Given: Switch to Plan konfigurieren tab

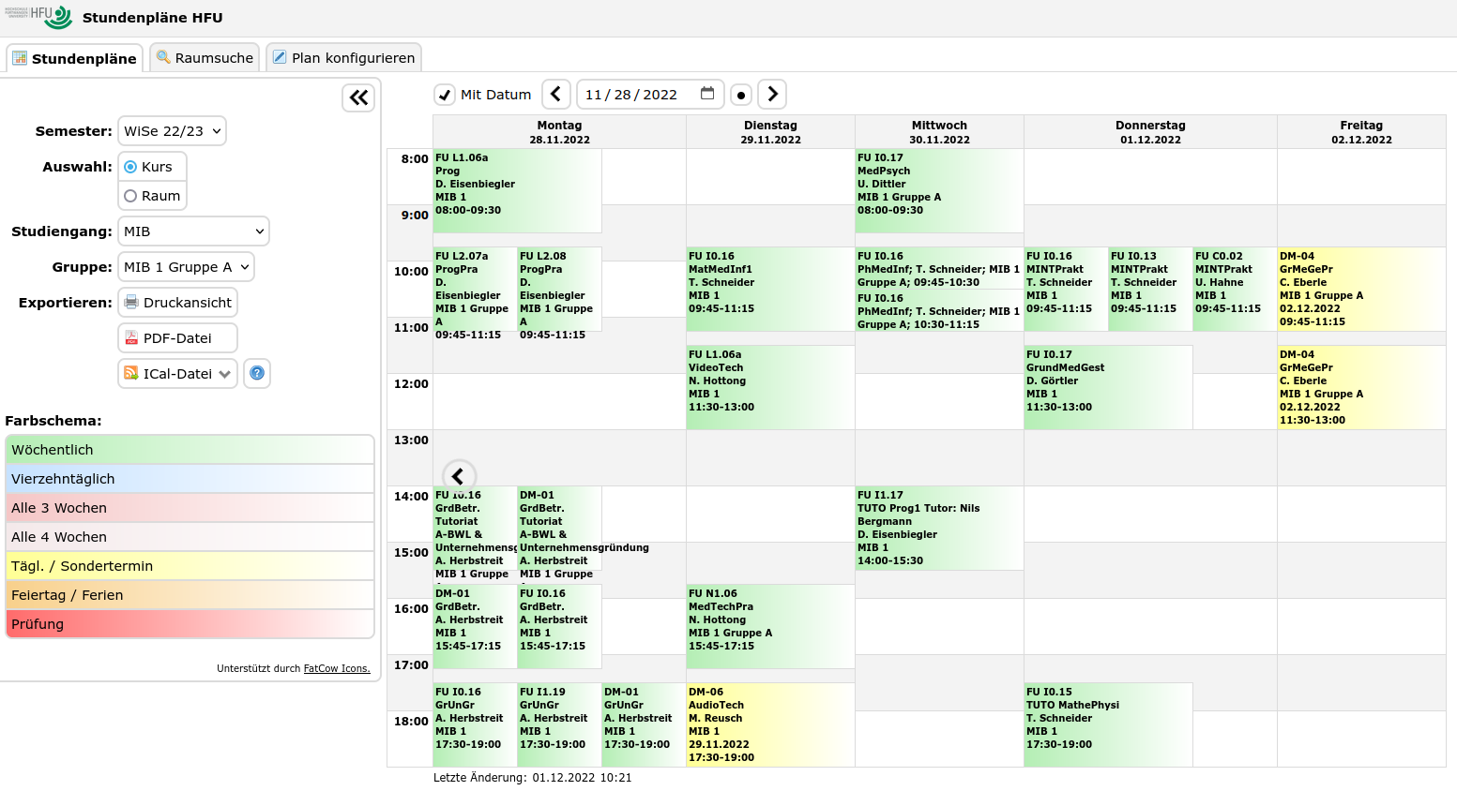Looking at the screenshot, I should tap(343, 57).
